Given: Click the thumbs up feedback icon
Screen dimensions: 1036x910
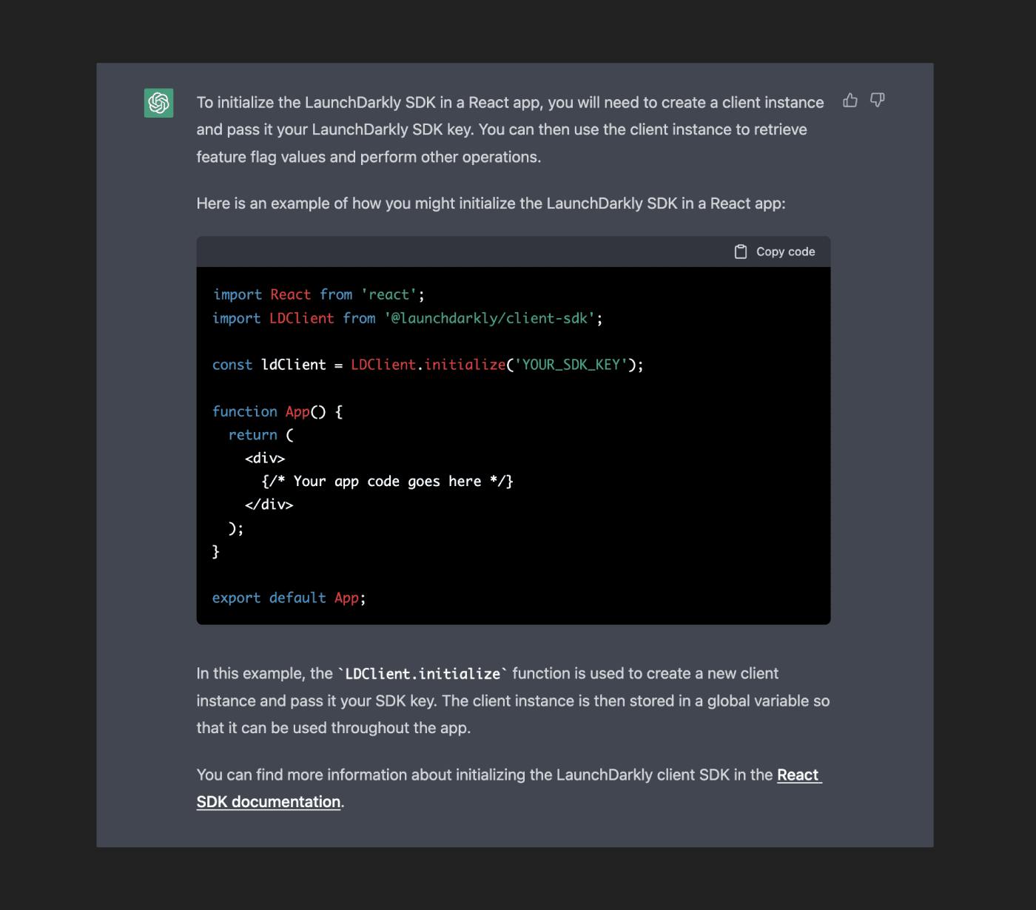Looking at the screenshot, I should pos(850,101).
